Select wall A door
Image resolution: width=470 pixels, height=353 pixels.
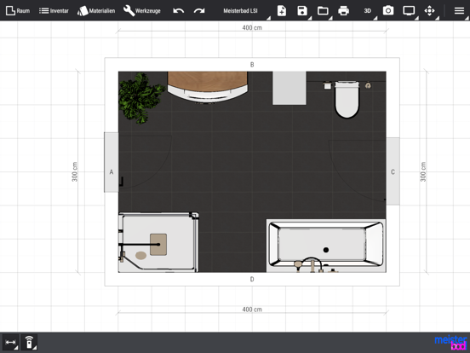point(112,162)
